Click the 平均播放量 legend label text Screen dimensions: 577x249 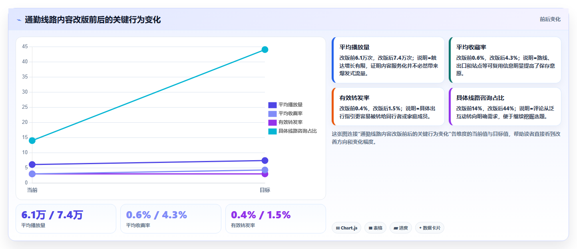(x=290, y=105)
